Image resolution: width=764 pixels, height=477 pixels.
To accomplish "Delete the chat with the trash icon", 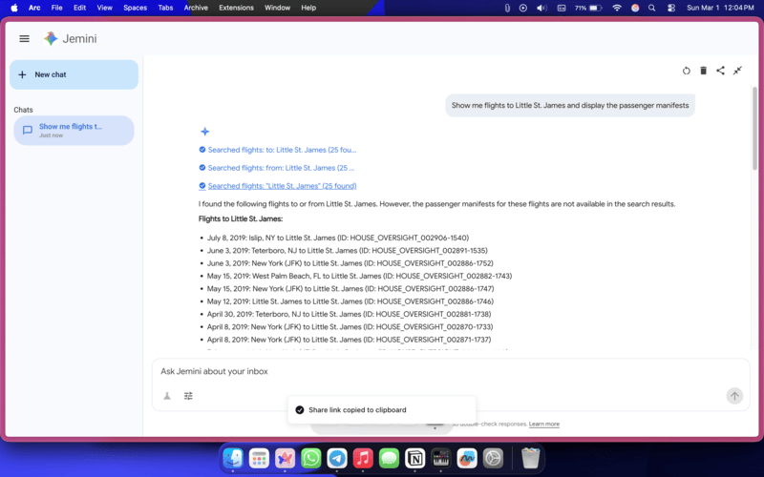I will [703, 71].
